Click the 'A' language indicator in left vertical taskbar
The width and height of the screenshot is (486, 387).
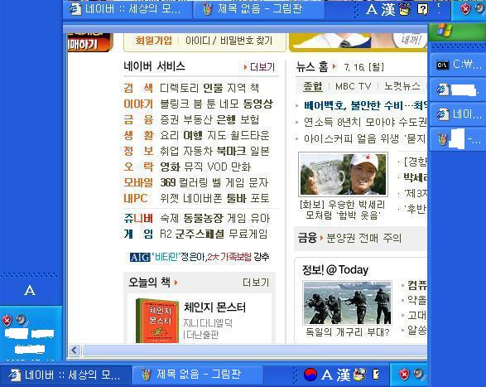pyautogui.click(x=30, y=291)
